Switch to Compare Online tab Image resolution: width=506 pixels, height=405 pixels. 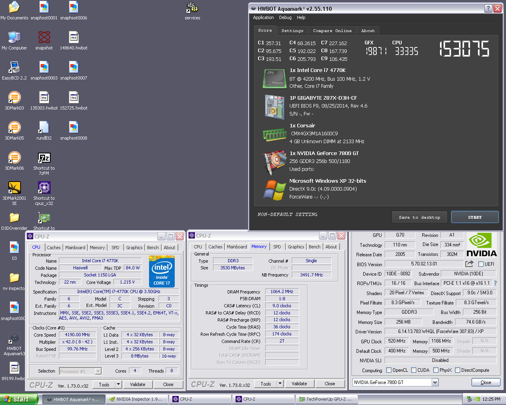coord(332,30)
